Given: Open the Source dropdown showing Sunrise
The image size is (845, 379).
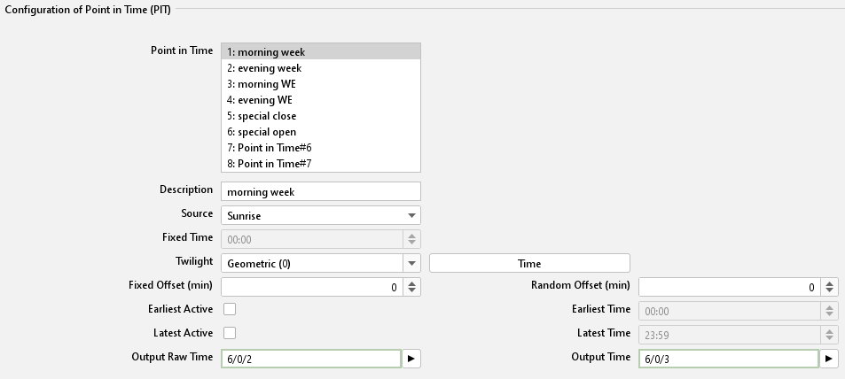Looking at the screenshot, I should point(320,215).
